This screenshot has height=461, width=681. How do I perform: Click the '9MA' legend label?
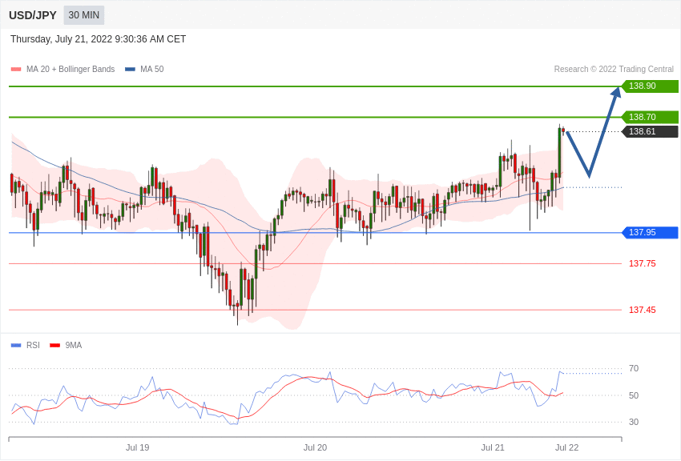point(74,346)
